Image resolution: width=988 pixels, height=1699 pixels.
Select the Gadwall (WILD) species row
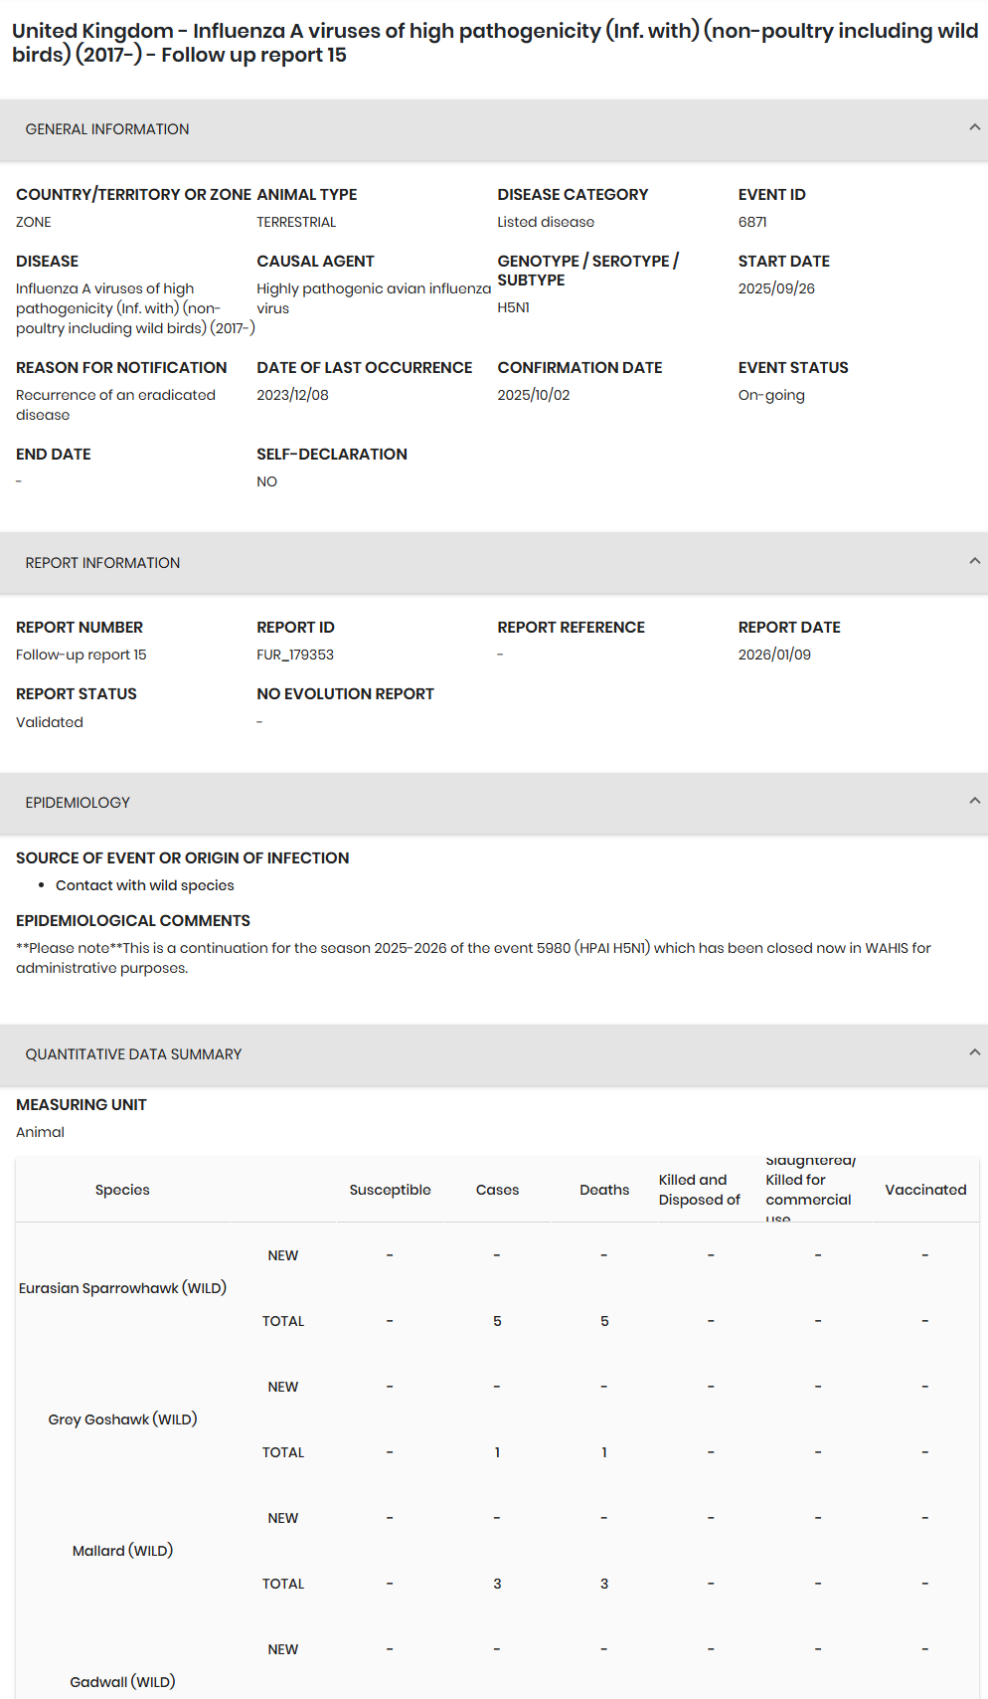click(122, 1682)
